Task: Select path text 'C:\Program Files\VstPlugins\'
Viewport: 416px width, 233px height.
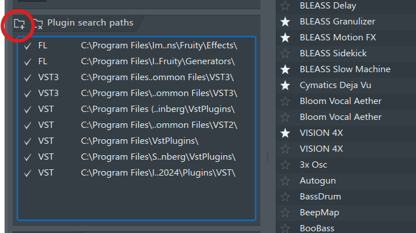Action: coord(140,141)
